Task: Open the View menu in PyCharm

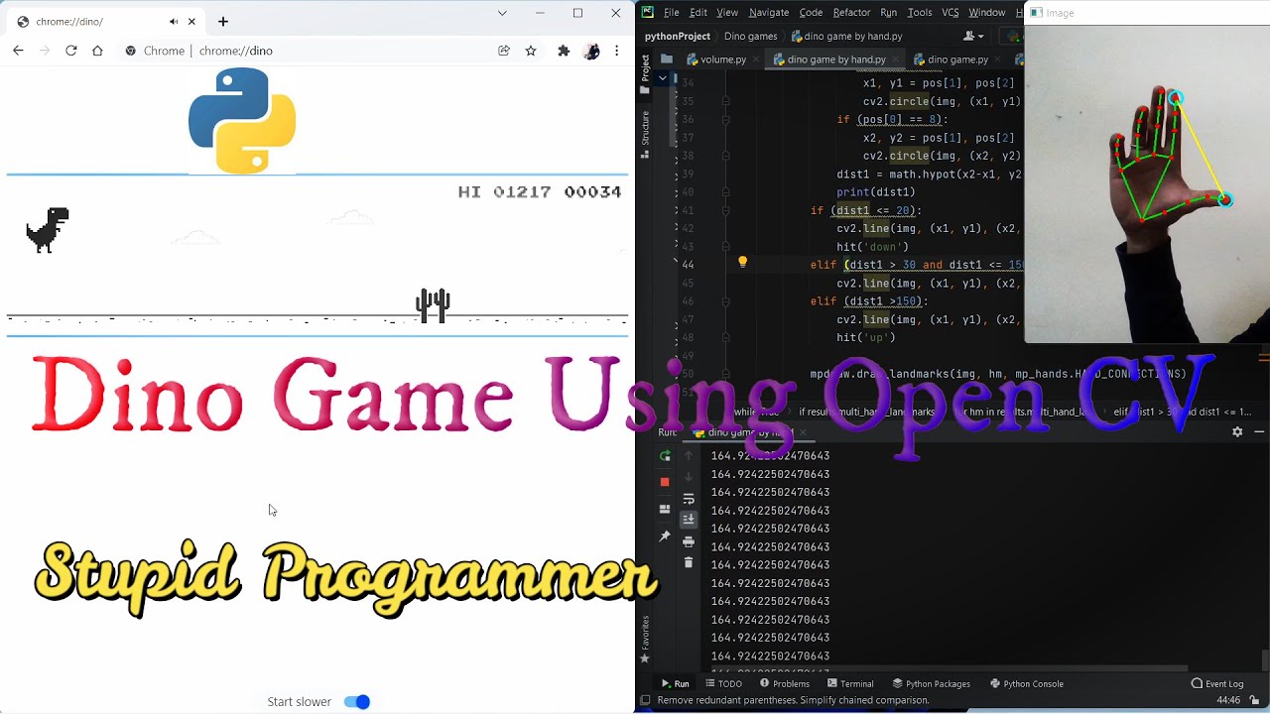Action: click(x=727, y=13)
